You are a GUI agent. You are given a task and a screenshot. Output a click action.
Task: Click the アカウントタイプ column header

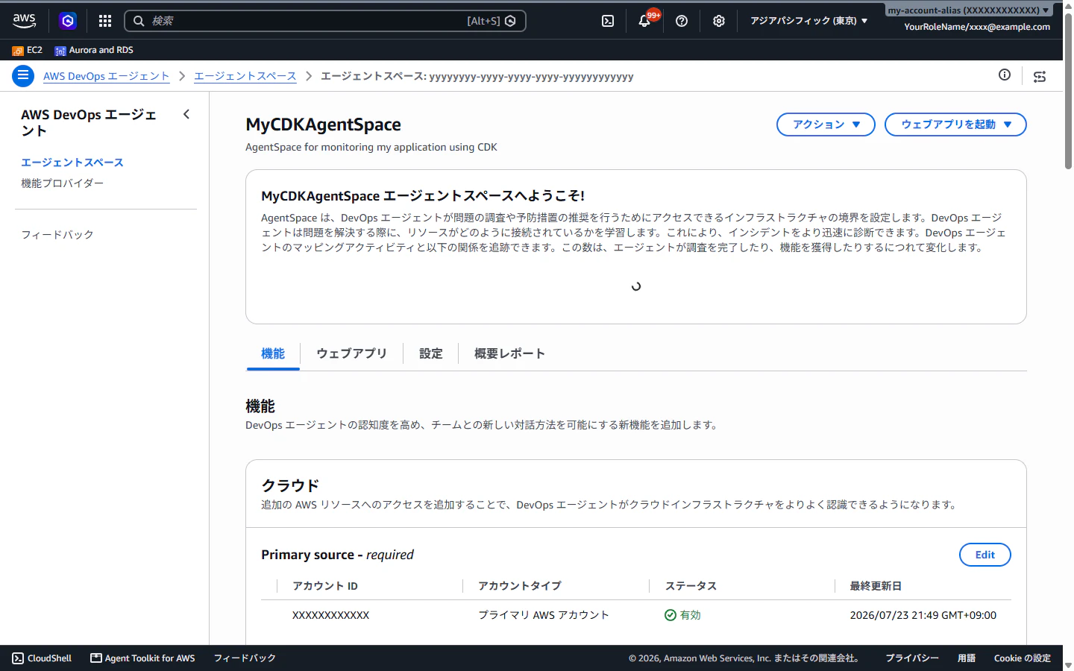tap(520, 586)
